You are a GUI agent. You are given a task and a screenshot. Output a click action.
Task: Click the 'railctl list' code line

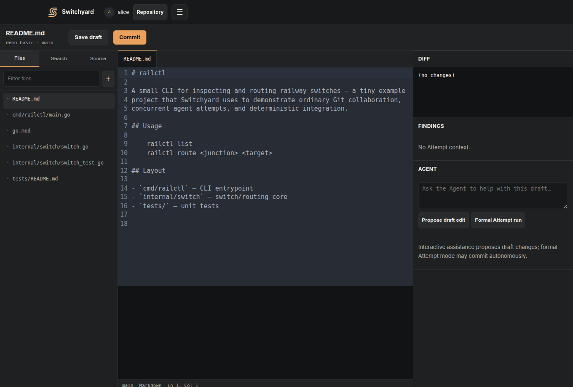[x=169, y=144]
